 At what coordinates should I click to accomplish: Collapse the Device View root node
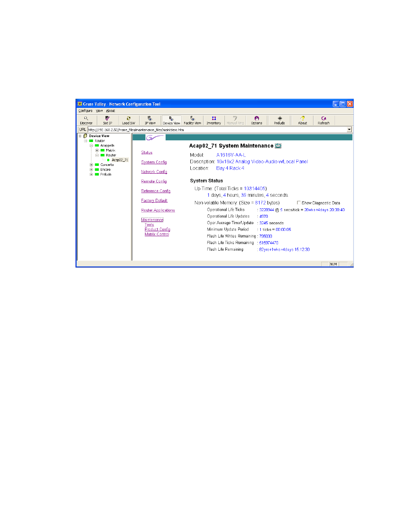click(x=80, y=136)
